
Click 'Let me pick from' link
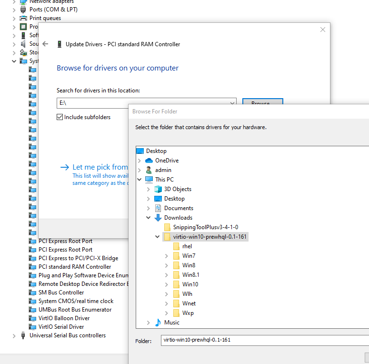coord(100,167)
